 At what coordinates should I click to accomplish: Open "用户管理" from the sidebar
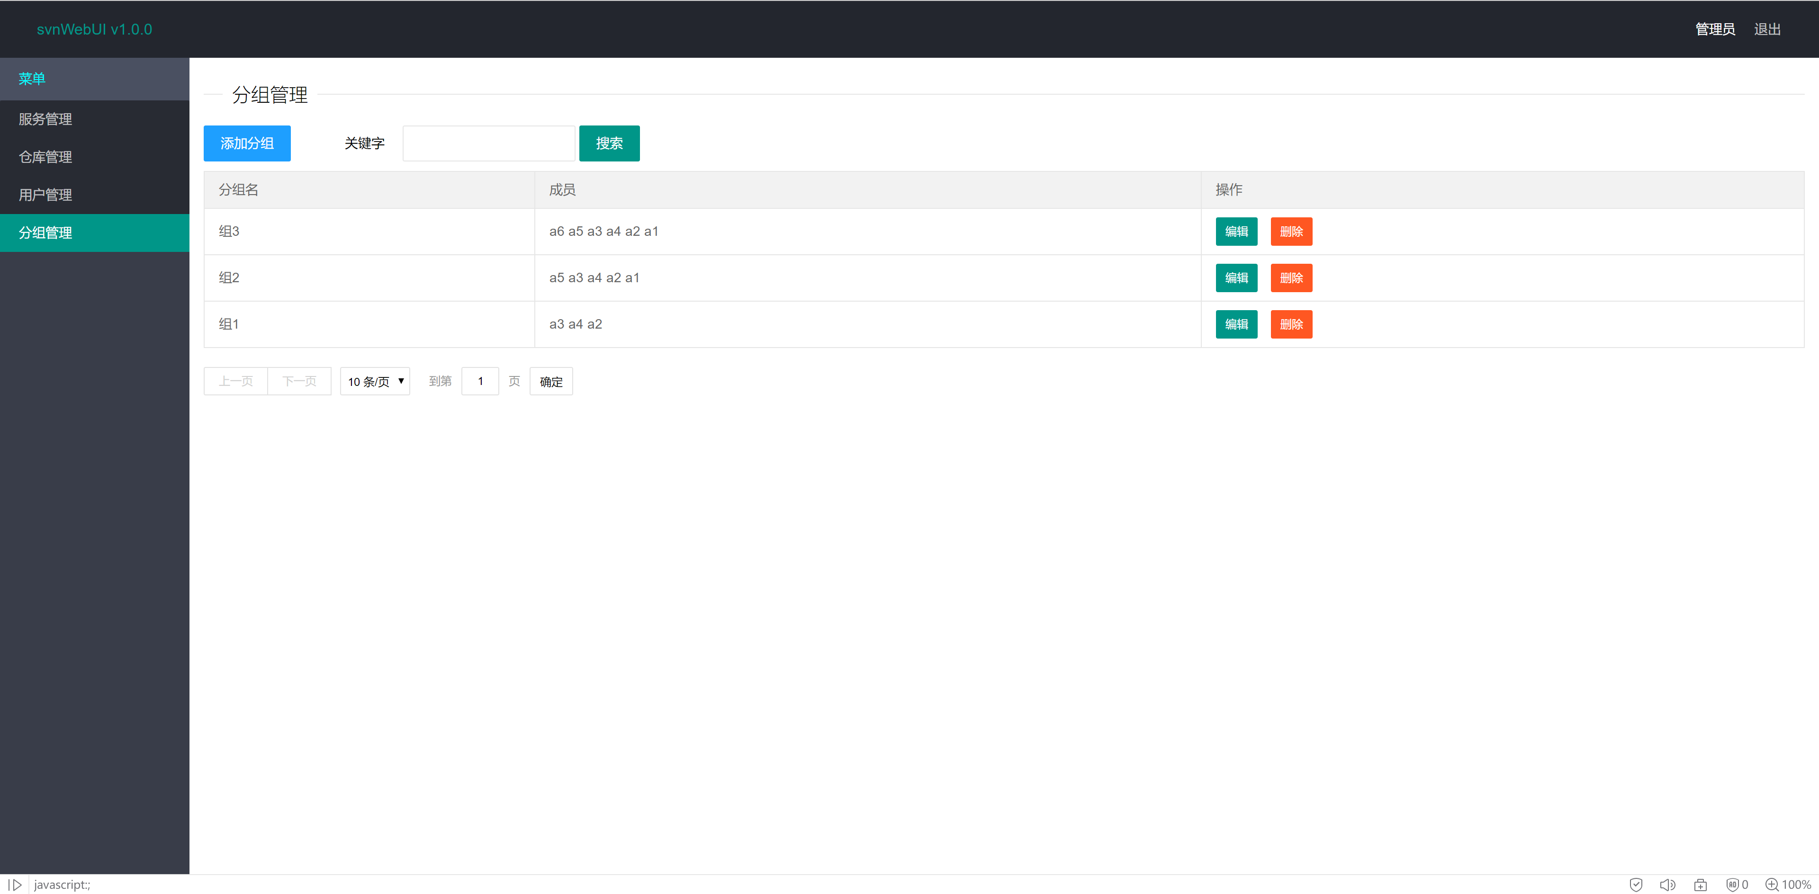tap(45, 195)
